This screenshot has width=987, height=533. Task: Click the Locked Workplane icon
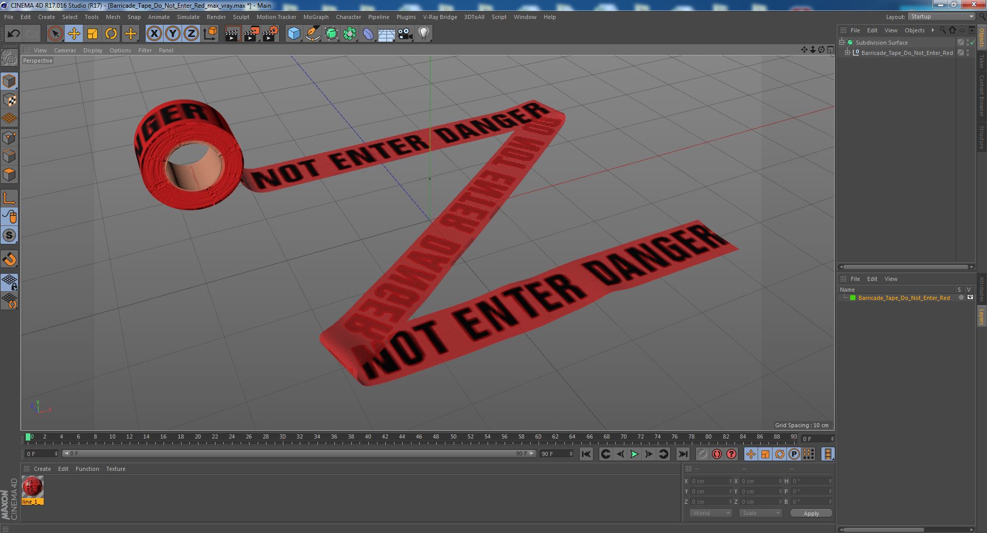pyautogui.click(x=9, y=281)
